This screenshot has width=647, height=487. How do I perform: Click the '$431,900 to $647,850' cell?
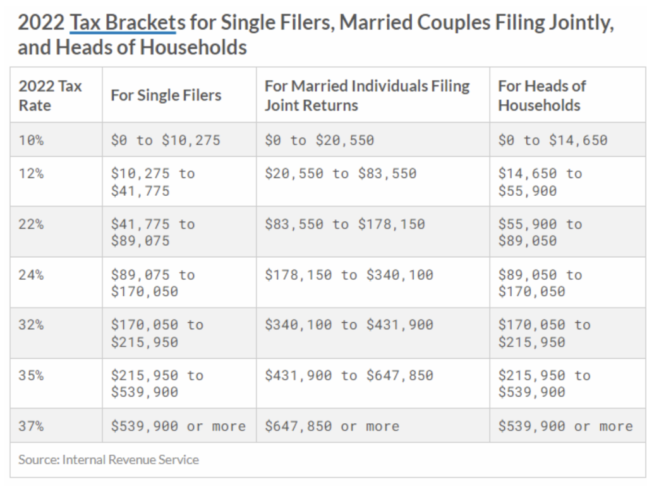click(x=373, y=383)
